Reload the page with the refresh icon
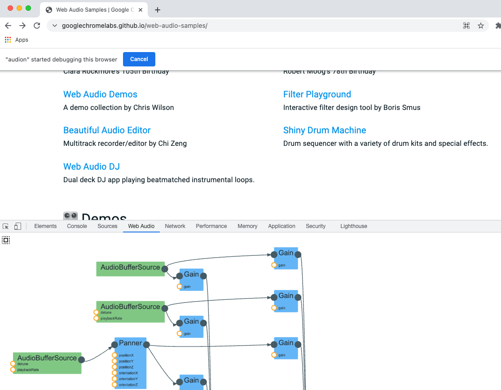Image resolution: width=501 pixels, height=390 pixels. tap(37, 26)
